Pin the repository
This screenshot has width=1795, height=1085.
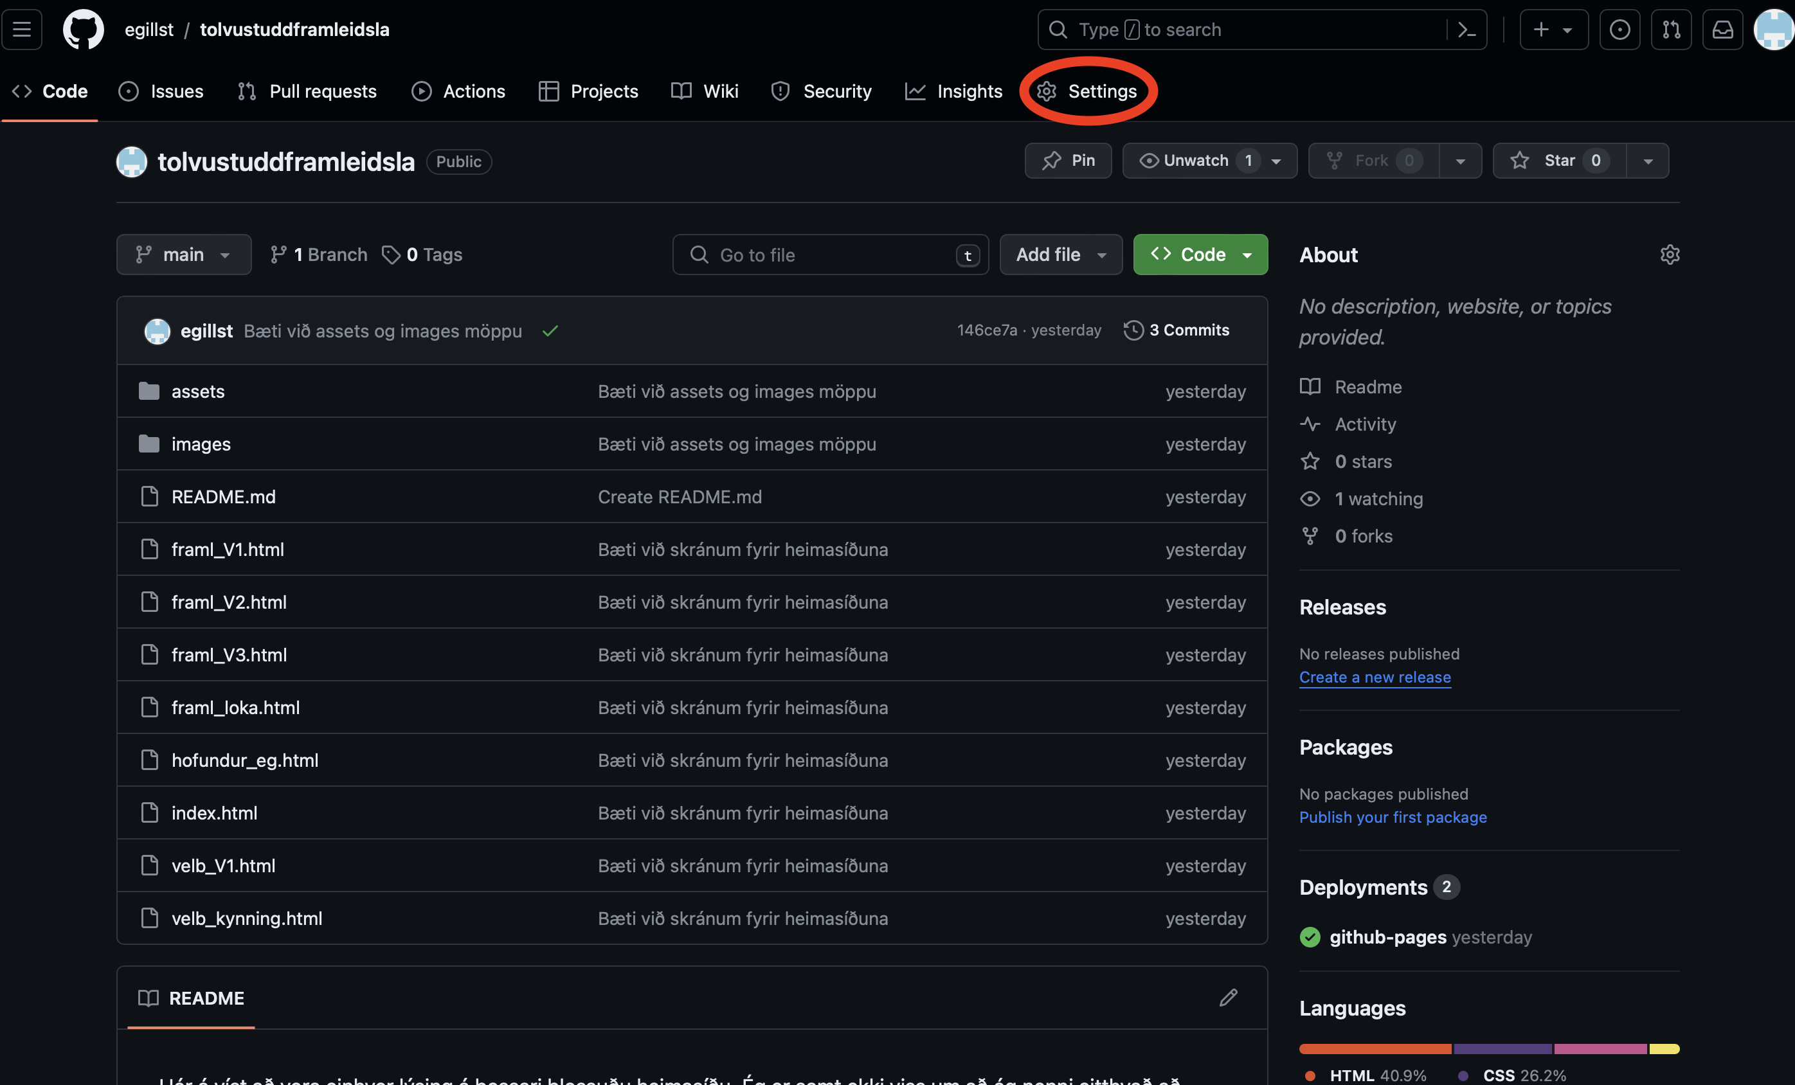coord(1068,161)
